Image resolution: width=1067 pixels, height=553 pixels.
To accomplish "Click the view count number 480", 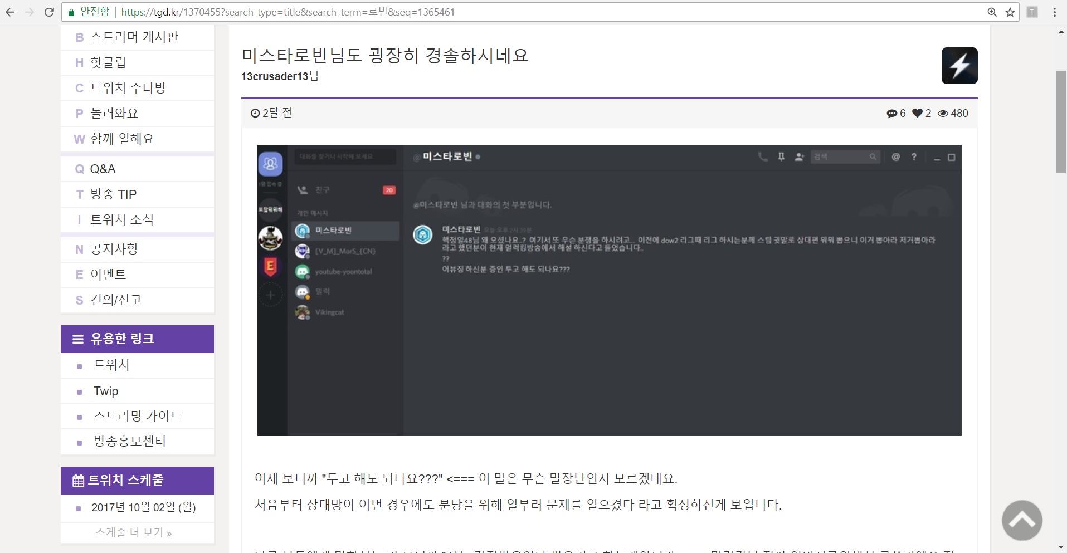I will pos(959,114).
